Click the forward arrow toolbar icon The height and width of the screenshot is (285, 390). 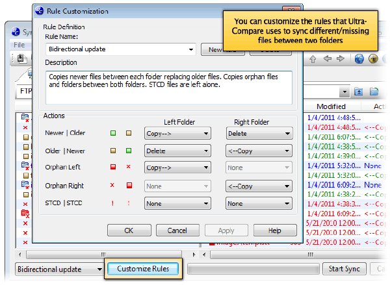coord(340,58)
